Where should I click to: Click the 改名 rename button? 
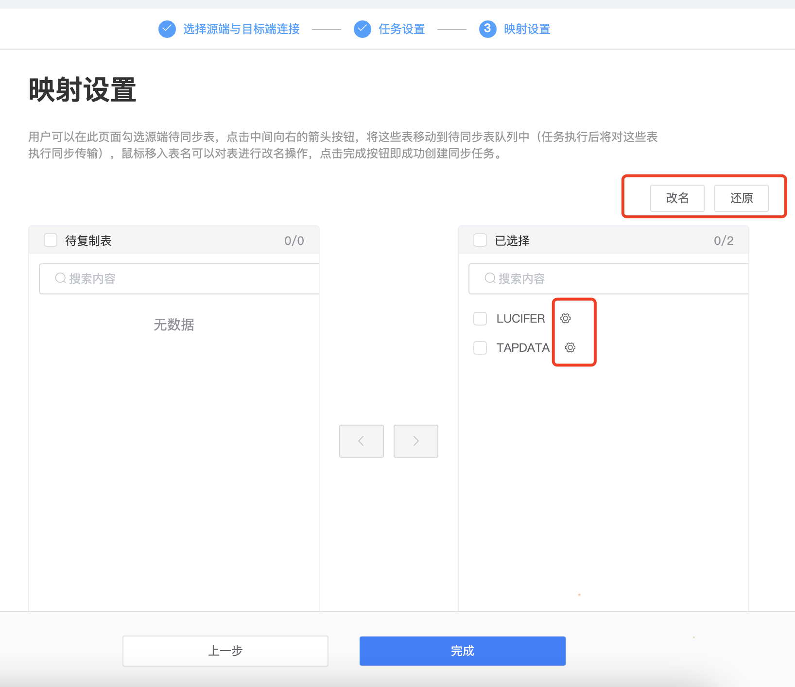point(677,198)
